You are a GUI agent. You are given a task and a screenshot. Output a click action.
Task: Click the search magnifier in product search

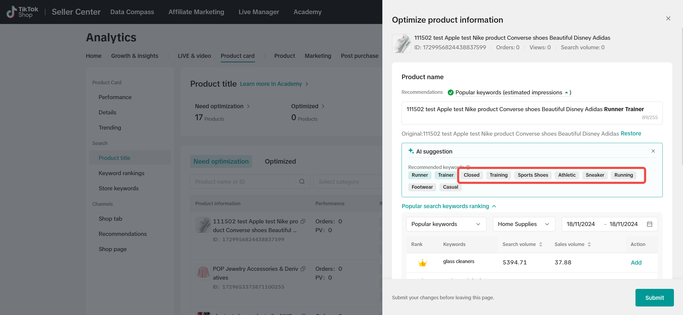[302, 181]
